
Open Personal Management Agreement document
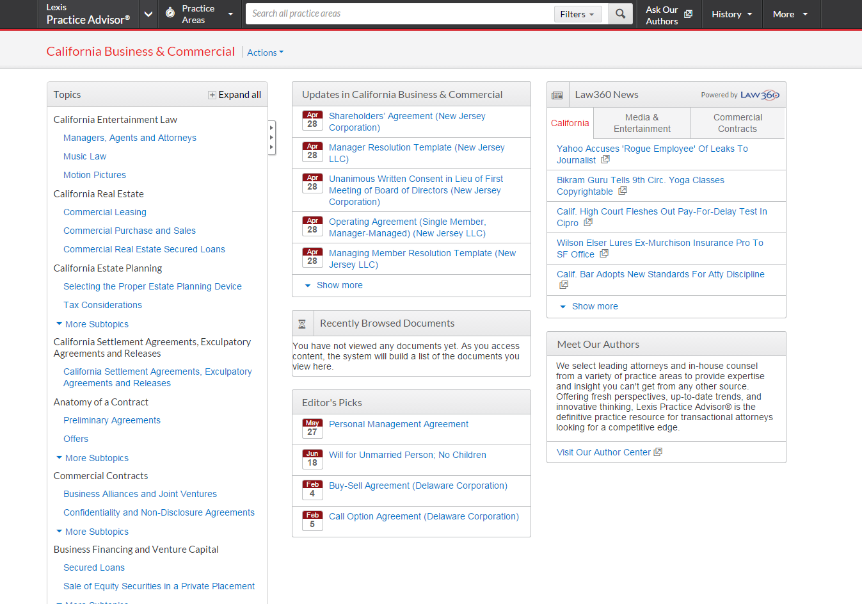pos(399,424)
